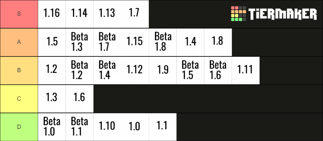Screen dimensions: 323x141
Task: Click the 1.8 tile in A tier
Action: pyautogui.click(x=218, y=42)
